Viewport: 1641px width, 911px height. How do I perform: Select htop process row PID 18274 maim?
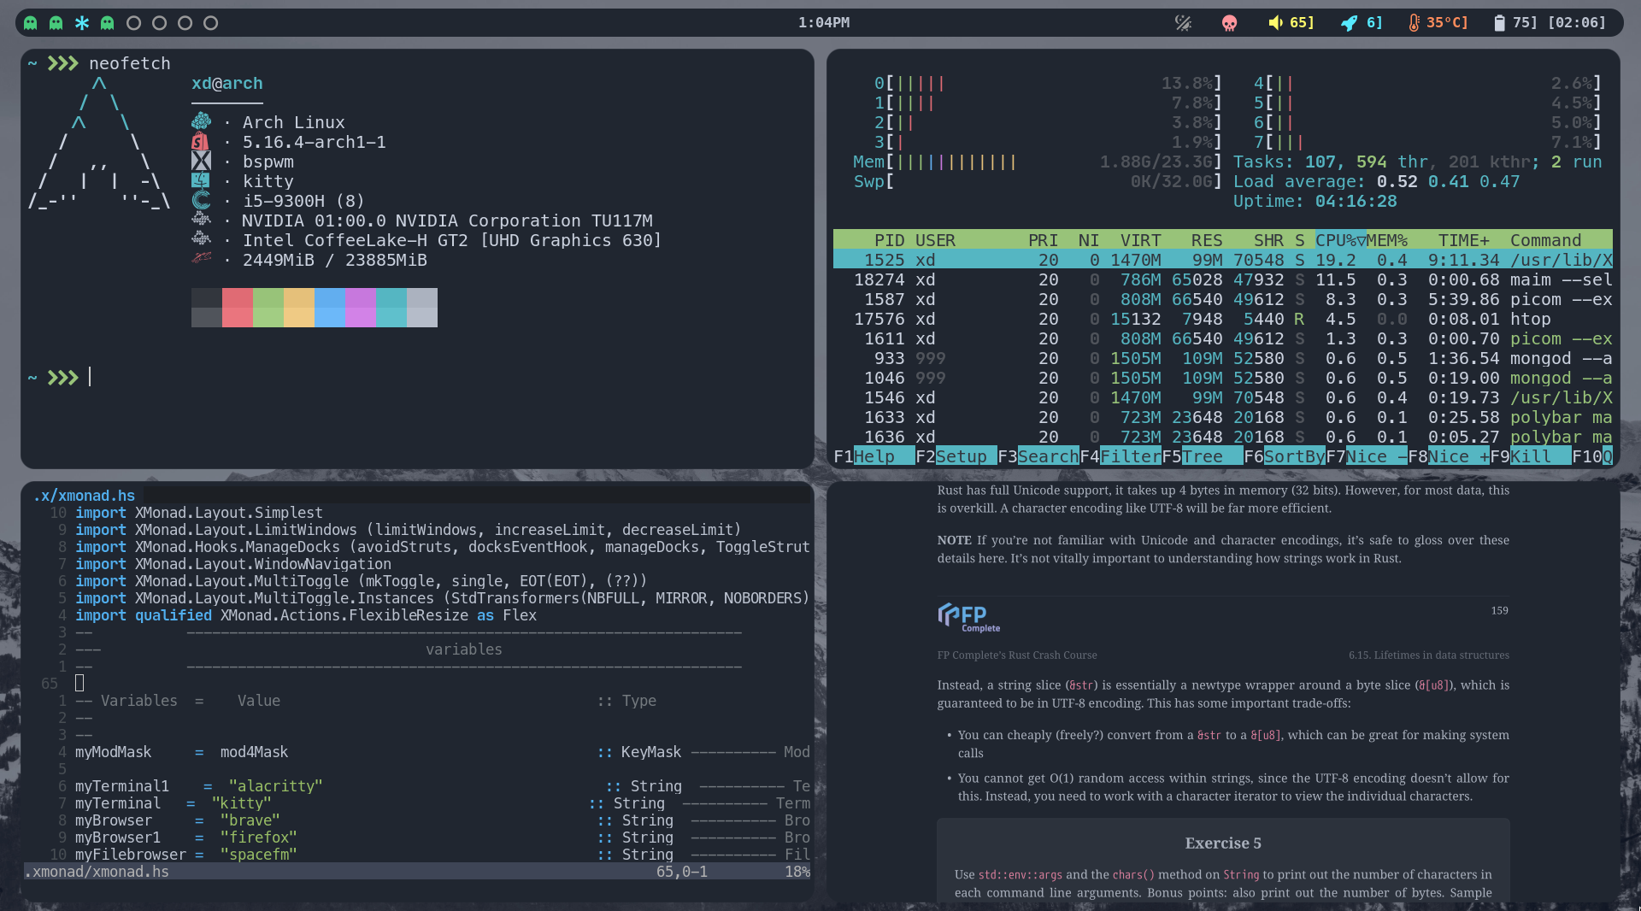[1223, 279]
